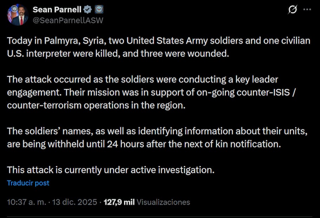Screen dimensions: 320x218
Task: Select the Sean Parnell display name
Action: 57,9
